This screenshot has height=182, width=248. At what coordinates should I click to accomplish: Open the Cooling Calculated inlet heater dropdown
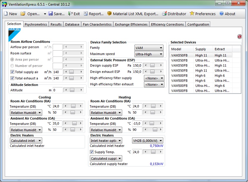26,141
